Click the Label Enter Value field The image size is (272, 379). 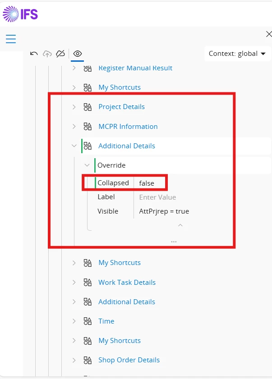tap(157, 197)
